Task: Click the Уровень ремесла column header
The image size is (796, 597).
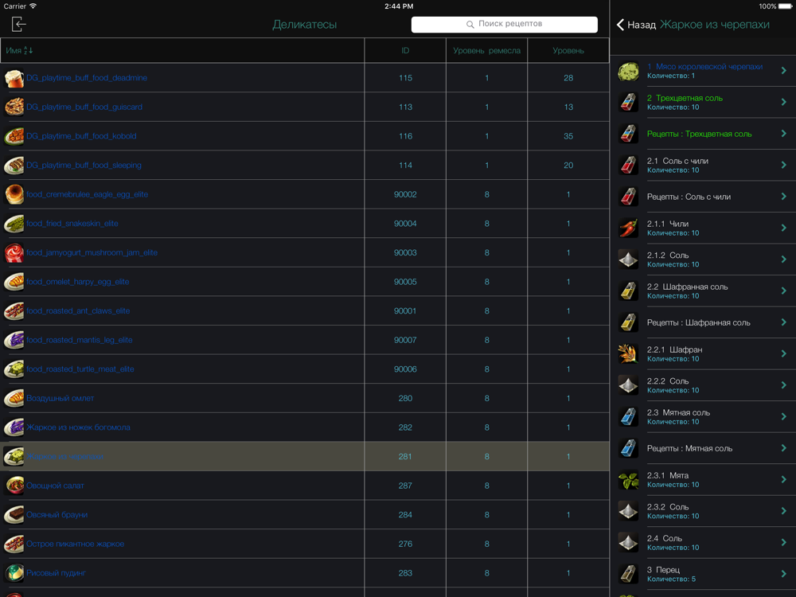Action: (x=486, y=50)
